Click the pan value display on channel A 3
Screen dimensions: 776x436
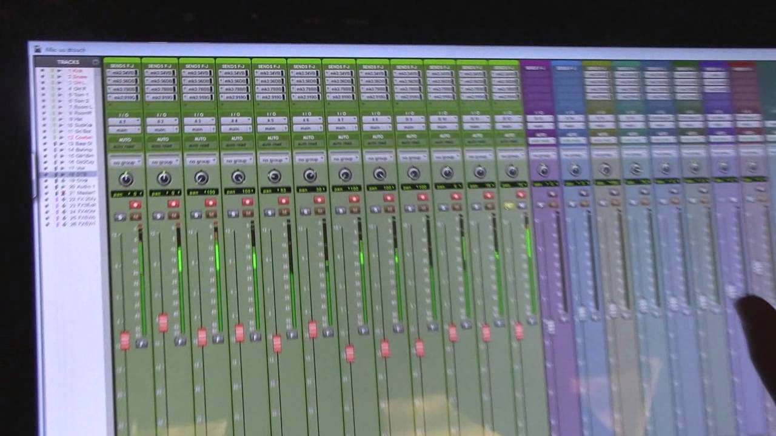(x=202, y=191)
